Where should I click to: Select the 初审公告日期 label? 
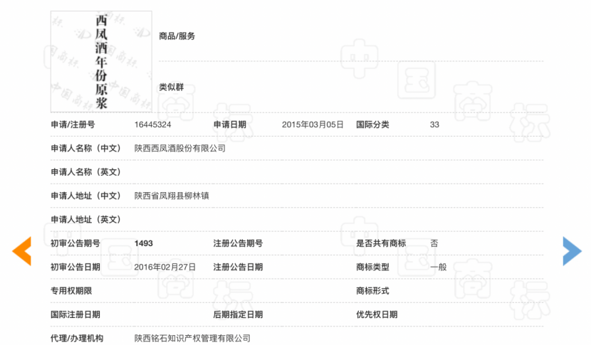[75, 267]
